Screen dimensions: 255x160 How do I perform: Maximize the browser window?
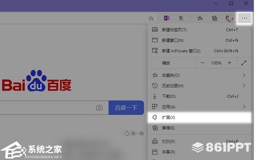point(231,3)
